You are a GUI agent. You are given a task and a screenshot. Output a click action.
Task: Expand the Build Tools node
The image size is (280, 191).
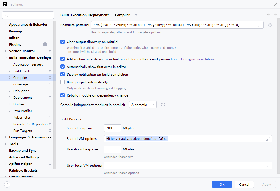tap(10, 71)
